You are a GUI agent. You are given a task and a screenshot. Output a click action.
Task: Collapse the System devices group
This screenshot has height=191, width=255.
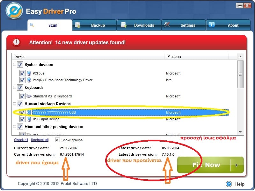tap(15, 65)
